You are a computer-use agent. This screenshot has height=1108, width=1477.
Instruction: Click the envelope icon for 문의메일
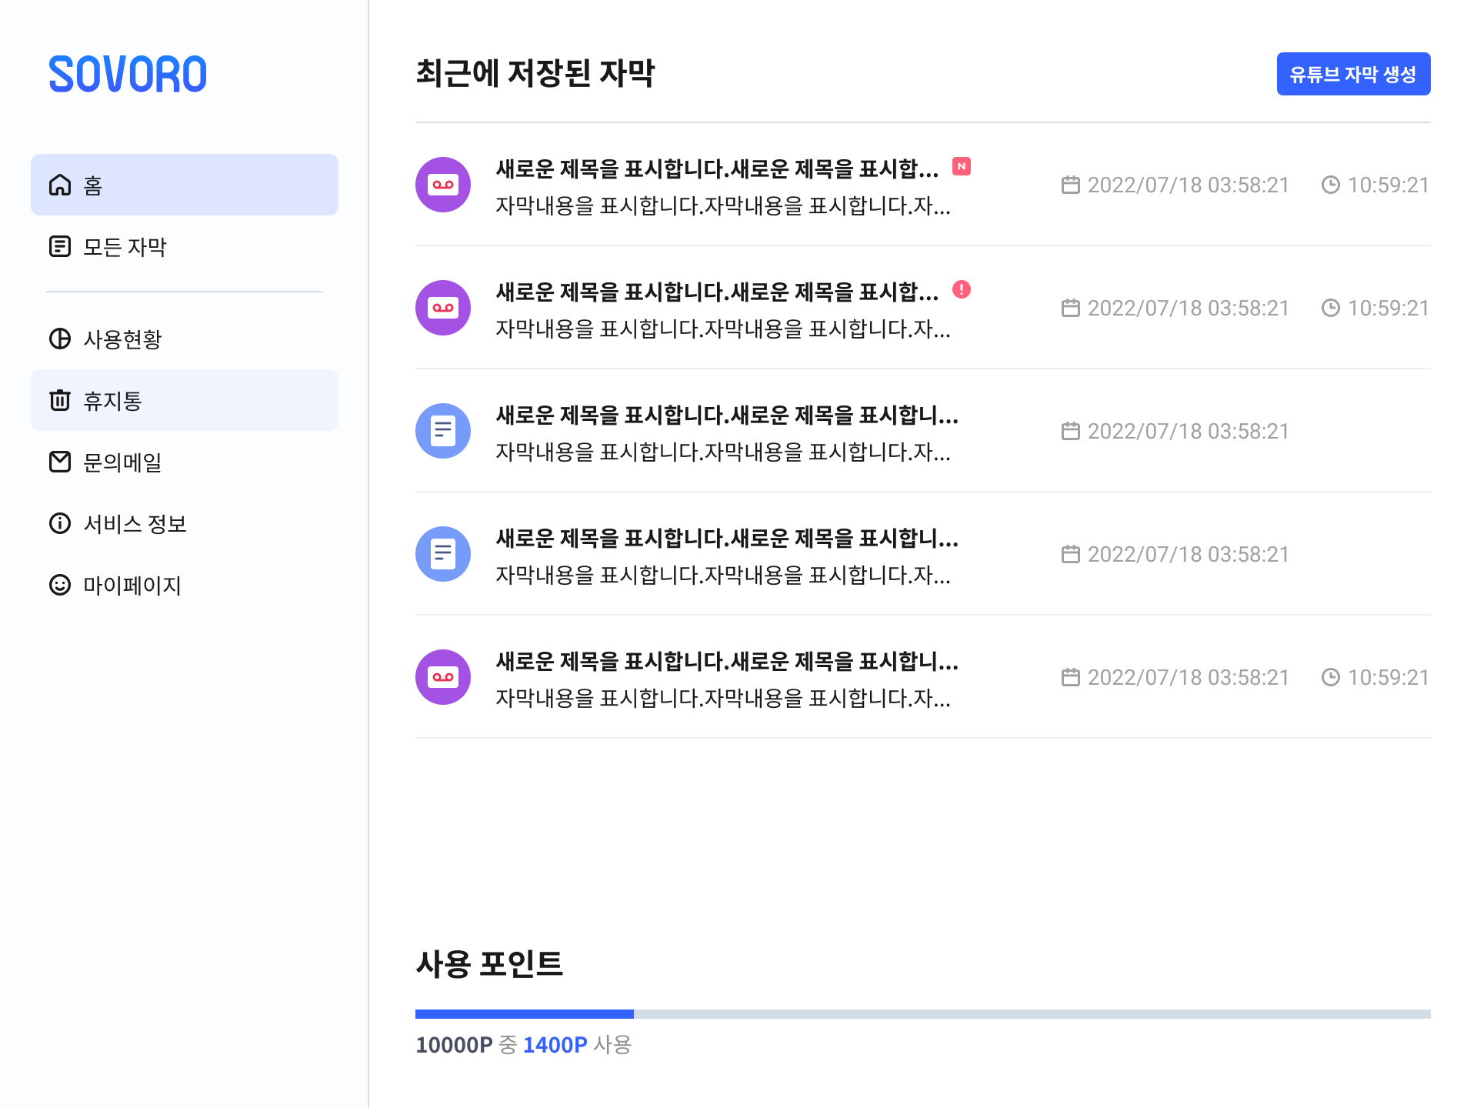(60, 462)
